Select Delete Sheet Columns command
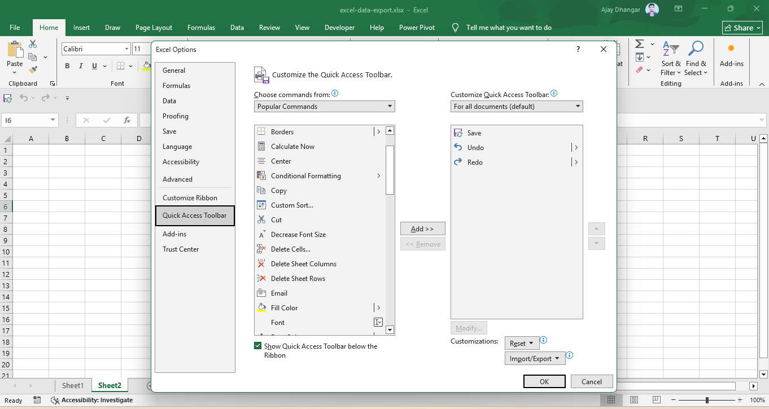This screenshot has width=769, height=409. (x=320, y=263)
